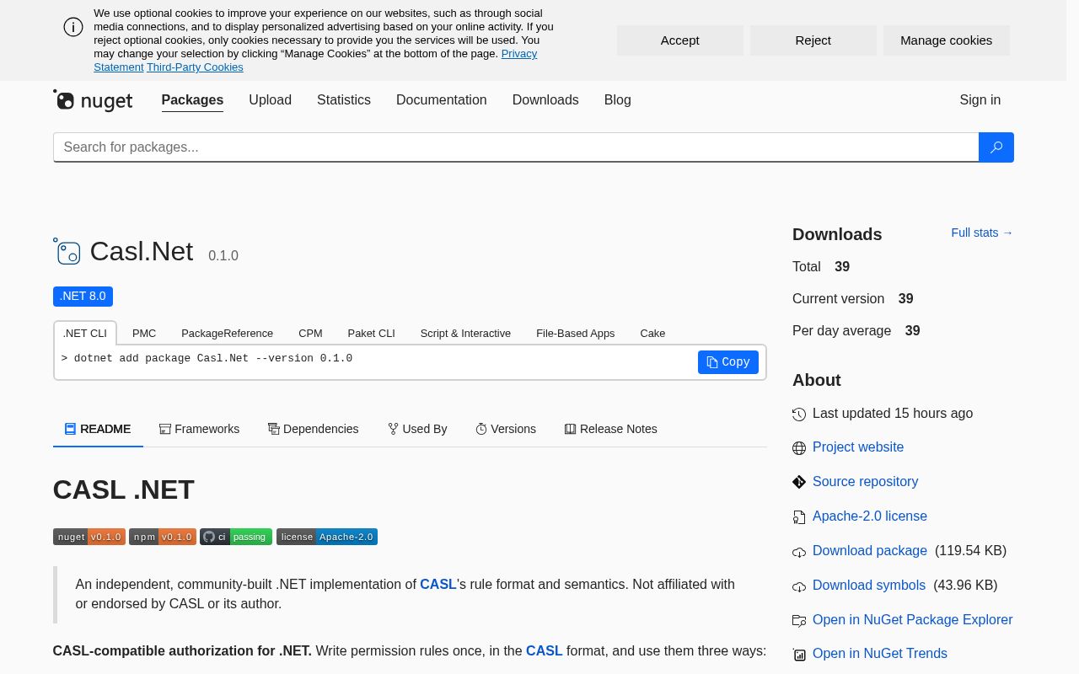Click the cloud icon beside Download package
The width and height of the screenshot is (1079, 674).
799,552
